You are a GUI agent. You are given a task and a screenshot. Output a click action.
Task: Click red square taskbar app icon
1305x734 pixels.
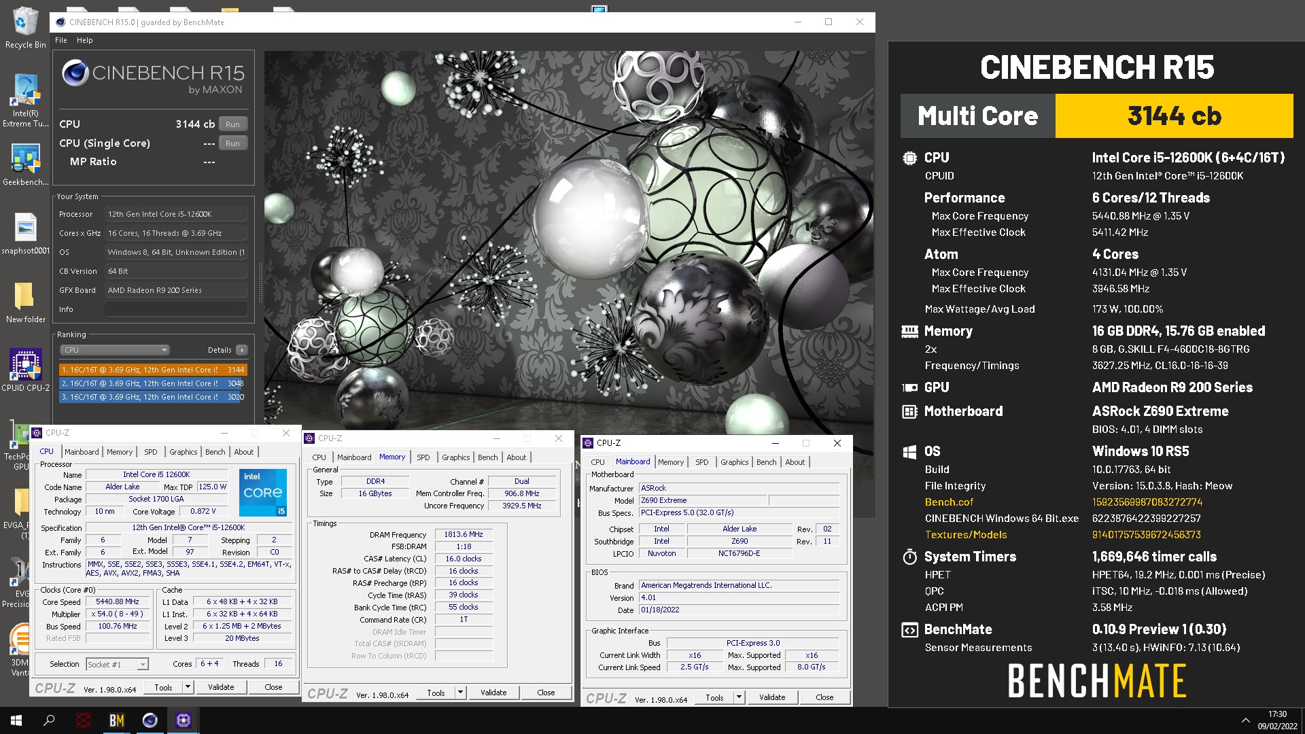pyautogui.click(x=83, y=720)
